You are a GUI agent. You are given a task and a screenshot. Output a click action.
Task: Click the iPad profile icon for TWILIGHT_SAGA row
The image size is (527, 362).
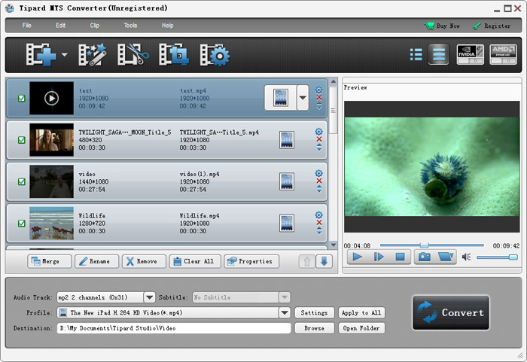(287, 140)
